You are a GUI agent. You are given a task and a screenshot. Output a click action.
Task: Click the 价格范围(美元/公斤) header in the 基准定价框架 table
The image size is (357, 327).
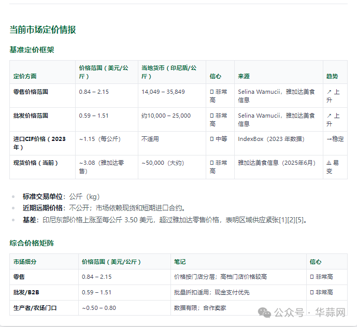tap(104, 72)
